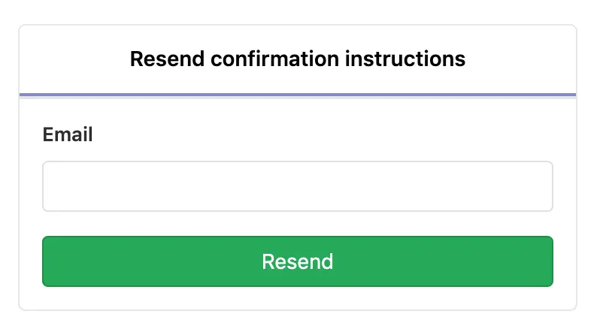Click the right end of the email input
The width and height of the screenshot is (600, 332).
[543, 186]
